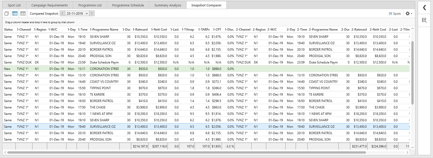This screenshot has height=158, width=433.
Task: Click the vertical scrollbar up arrow
Action: (412, 29)
